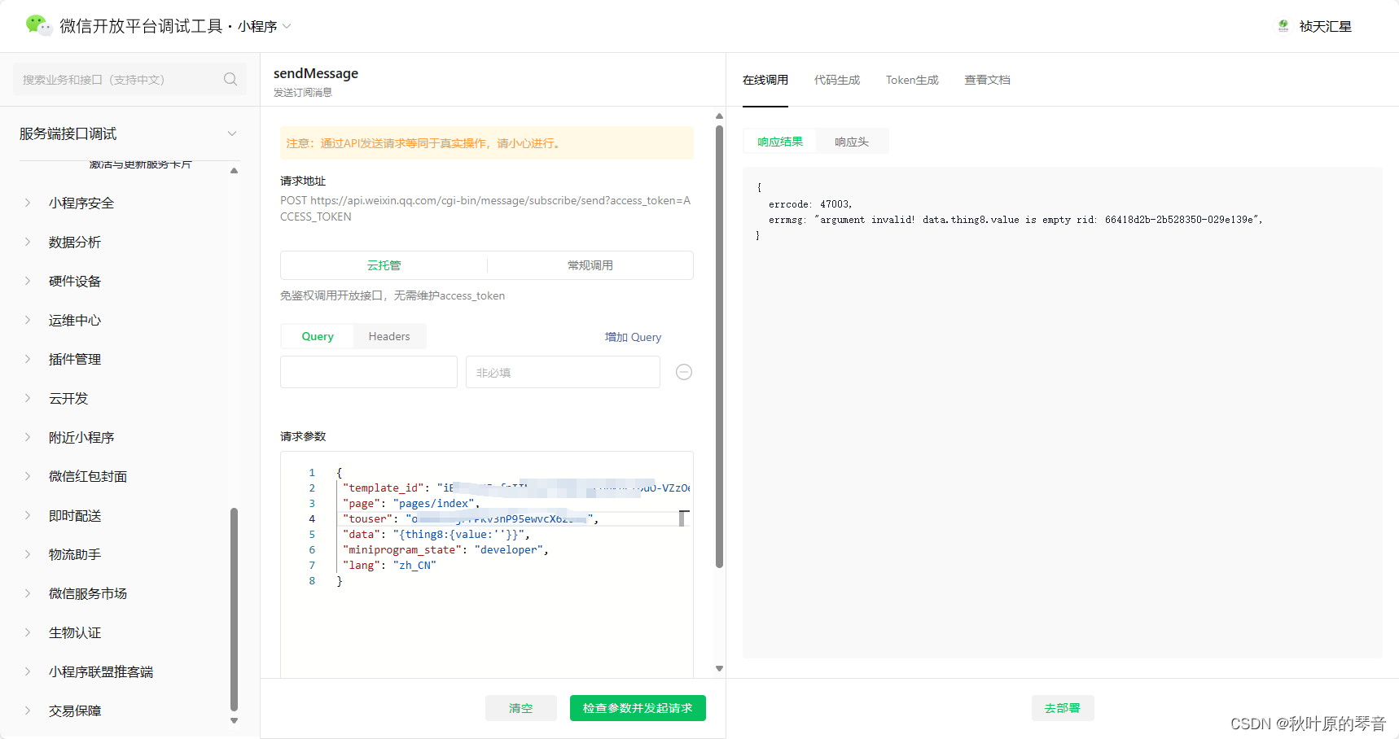Click the sidebar vertical scrollbar thumb
The width and height of the screenshot is (1399, 739).
pyautogui.click(x=234, y=609)
